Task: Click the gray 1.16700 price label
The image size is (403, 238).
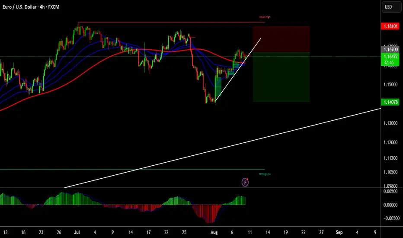Action: [390, 49]
